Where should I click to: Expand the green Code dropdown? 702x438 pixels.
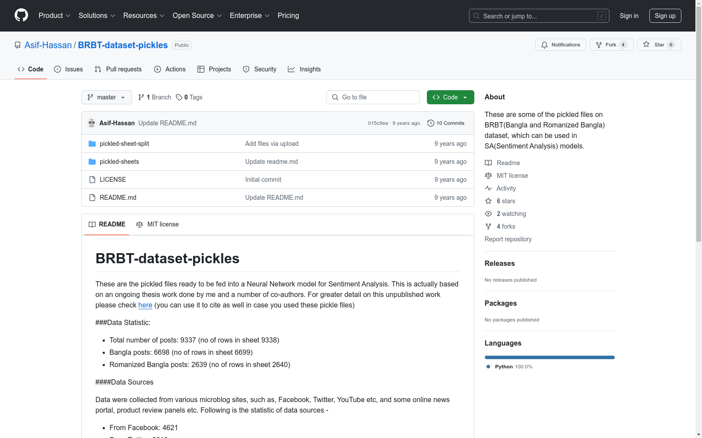click(450, 97)
